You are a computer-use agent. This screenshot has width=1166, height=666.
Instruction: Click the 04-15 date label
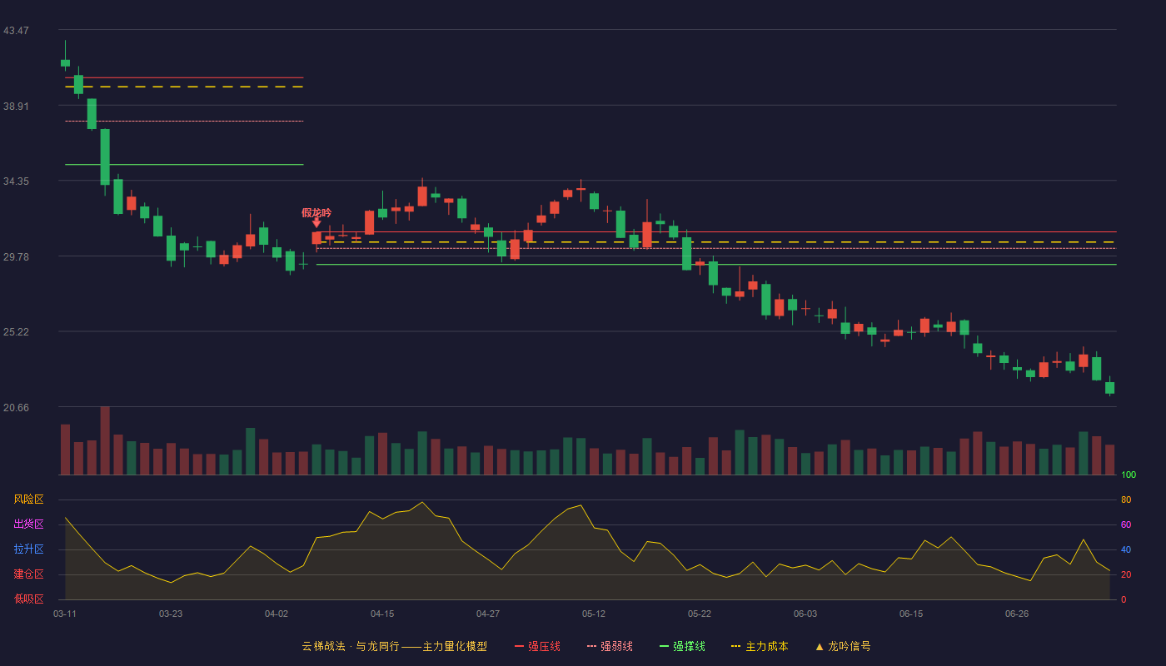(x=382, y=614)
